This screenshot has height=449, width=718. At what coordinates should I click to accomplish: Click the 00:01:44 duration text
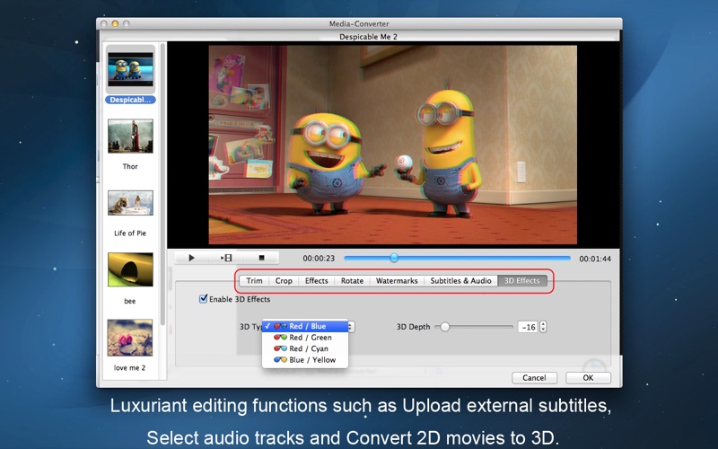pos(595,259)
